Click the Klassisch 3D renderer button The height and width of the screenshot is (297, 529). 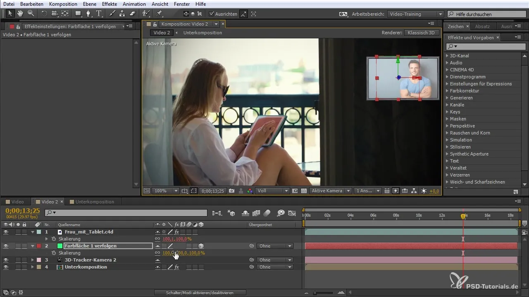click(421, 33)
